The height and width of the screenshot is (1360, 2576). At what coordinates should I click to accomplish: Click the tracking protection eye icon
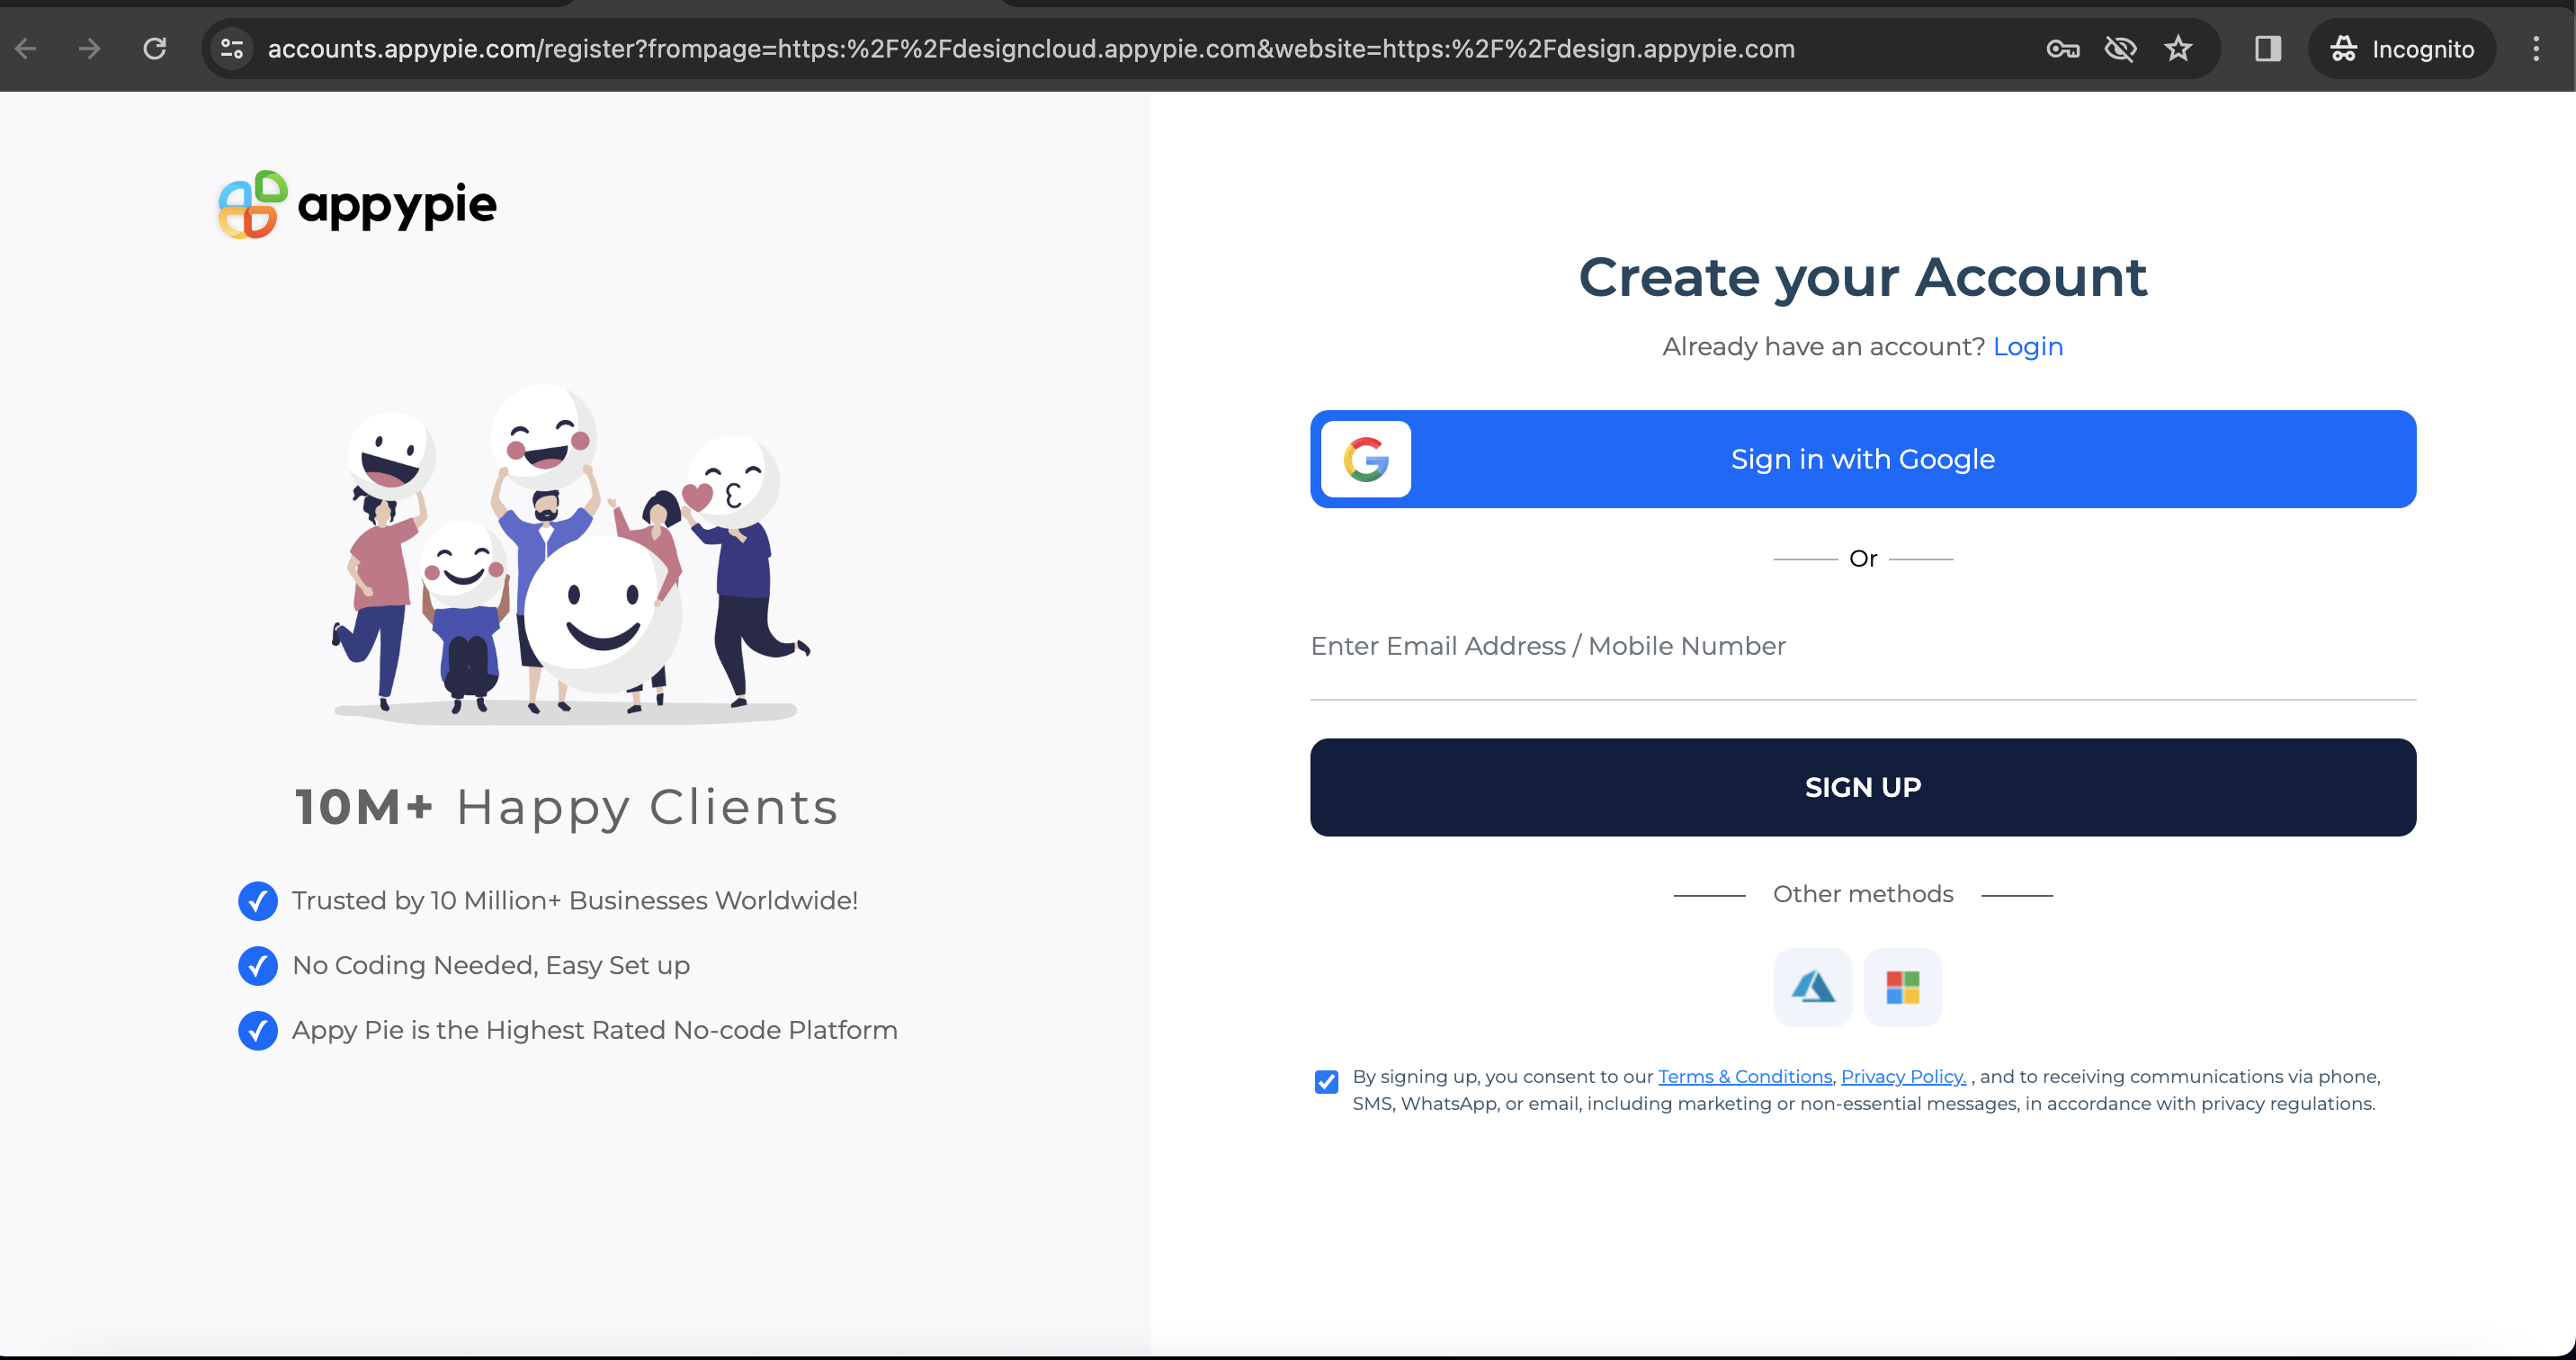[x=2120, y=48]
